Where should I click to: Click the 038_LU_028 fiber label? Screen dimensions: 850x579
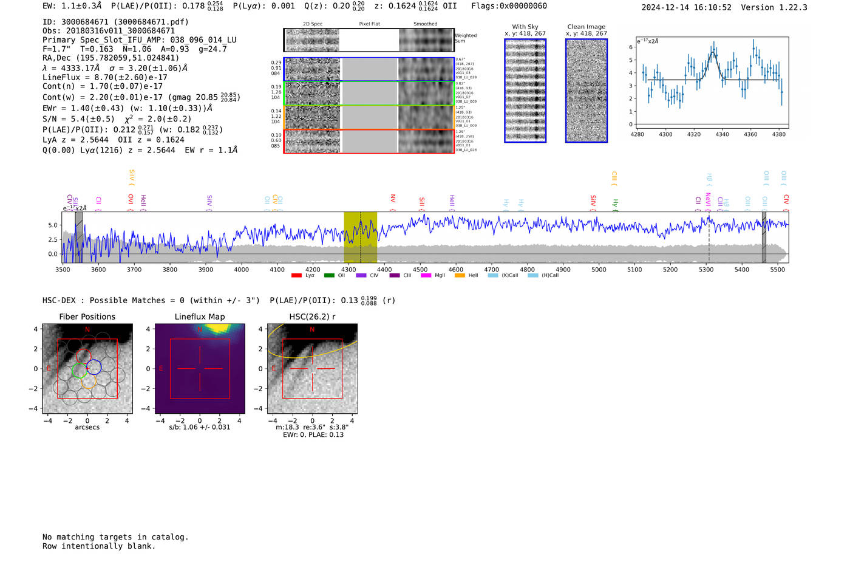pos(466,149)
